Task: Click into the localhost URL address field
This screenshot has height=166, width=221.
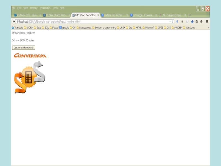Action: (93, 22)
